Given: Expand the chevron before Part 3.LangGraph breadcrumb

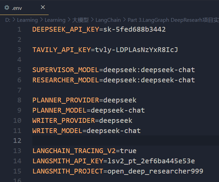Looking at the screenshot, I should [x=124, y=20].
